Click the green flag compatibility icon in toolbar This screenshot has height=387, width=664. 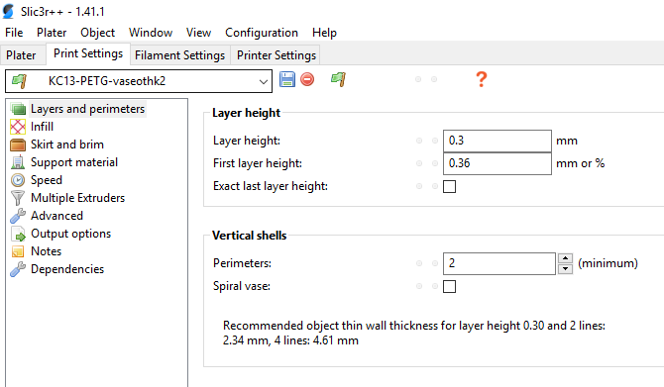click(338, 79)
